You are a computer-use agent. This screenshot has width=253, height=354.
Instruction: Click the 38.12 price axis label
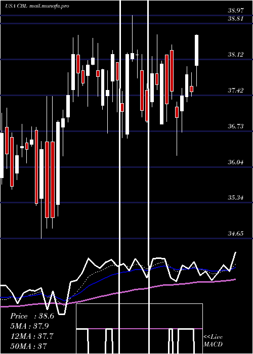coord(235,55)
